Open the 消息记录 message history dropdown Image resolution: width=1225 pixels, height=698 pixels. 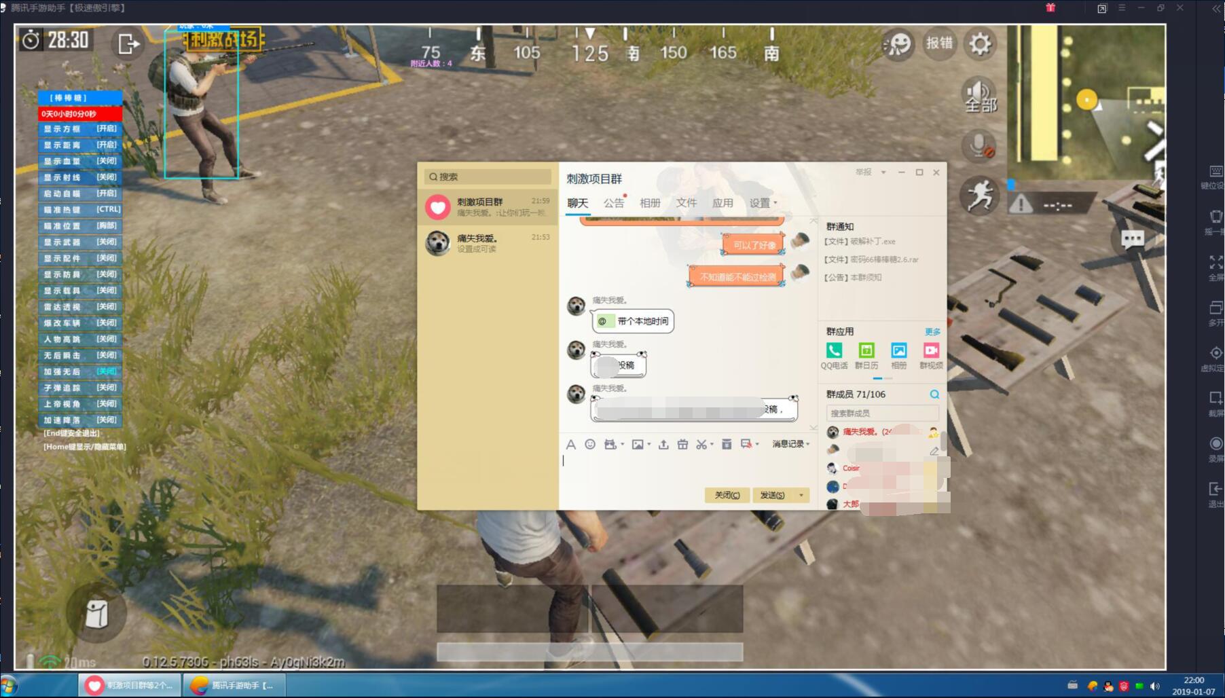(790, 444)
